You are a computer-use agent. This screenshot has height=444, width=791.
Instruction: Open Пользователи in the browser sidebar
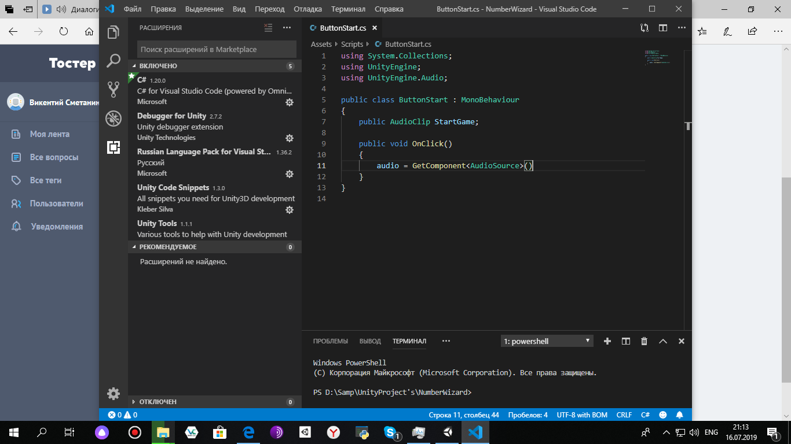pos(57,203)
